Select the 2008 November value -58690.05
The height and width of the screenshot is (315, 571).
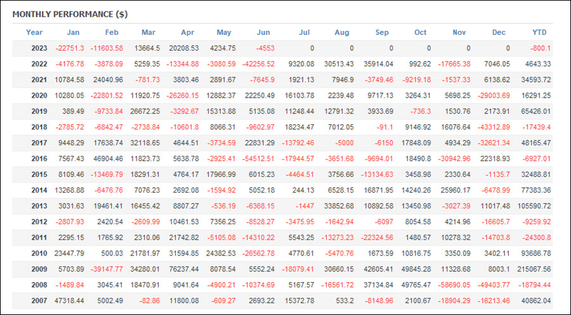pyautogui.click(x=454, y=285)
